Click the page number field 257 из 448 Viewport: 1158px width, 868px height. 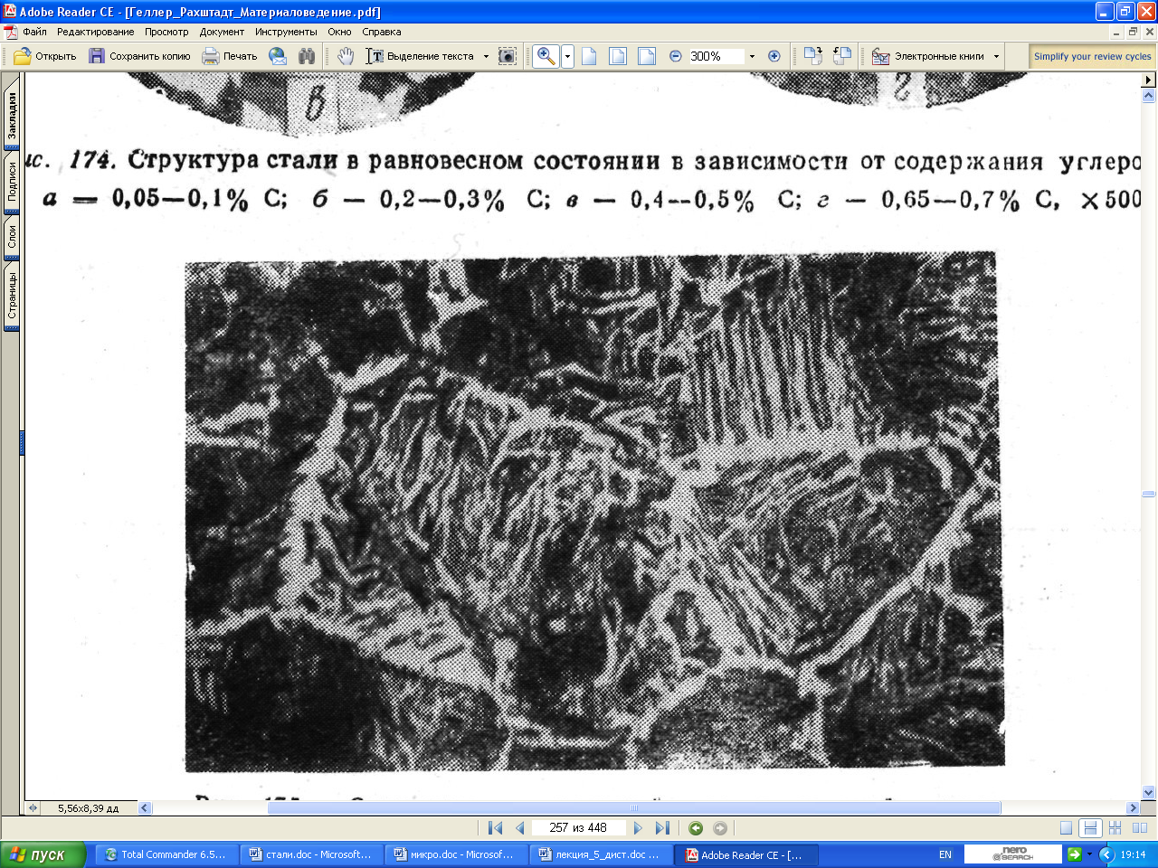pos(578,827)
